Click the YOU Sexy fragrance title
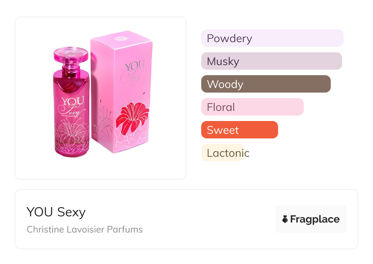 point(56,212)
